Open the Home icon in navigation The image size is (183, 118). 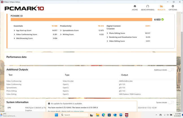(135, 6)
